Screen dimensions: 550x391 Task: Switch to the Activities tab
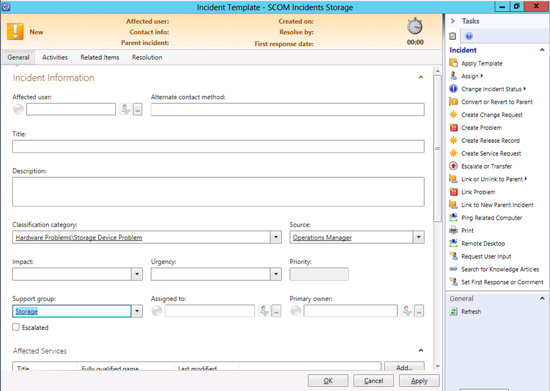(55, 57)
